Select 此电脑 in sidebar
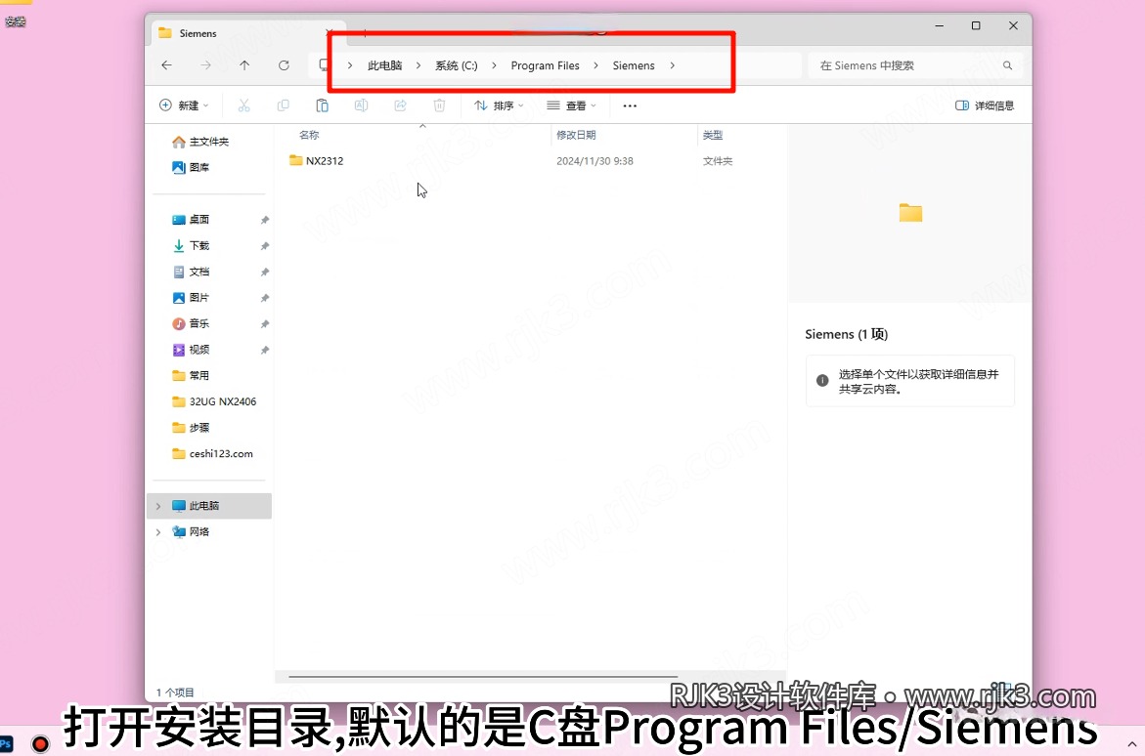Screen dimensions: 1145x756 (x=209, y=506)
